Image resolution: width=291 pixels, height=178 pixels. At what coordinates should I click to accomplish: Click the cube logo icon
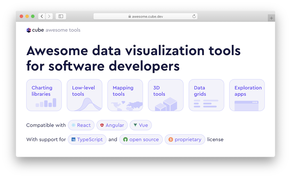click(x=29, y=30)
